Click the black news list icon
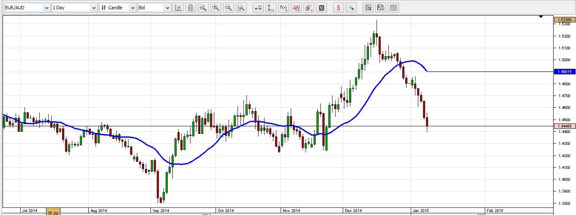 click(x=321, y=7)
